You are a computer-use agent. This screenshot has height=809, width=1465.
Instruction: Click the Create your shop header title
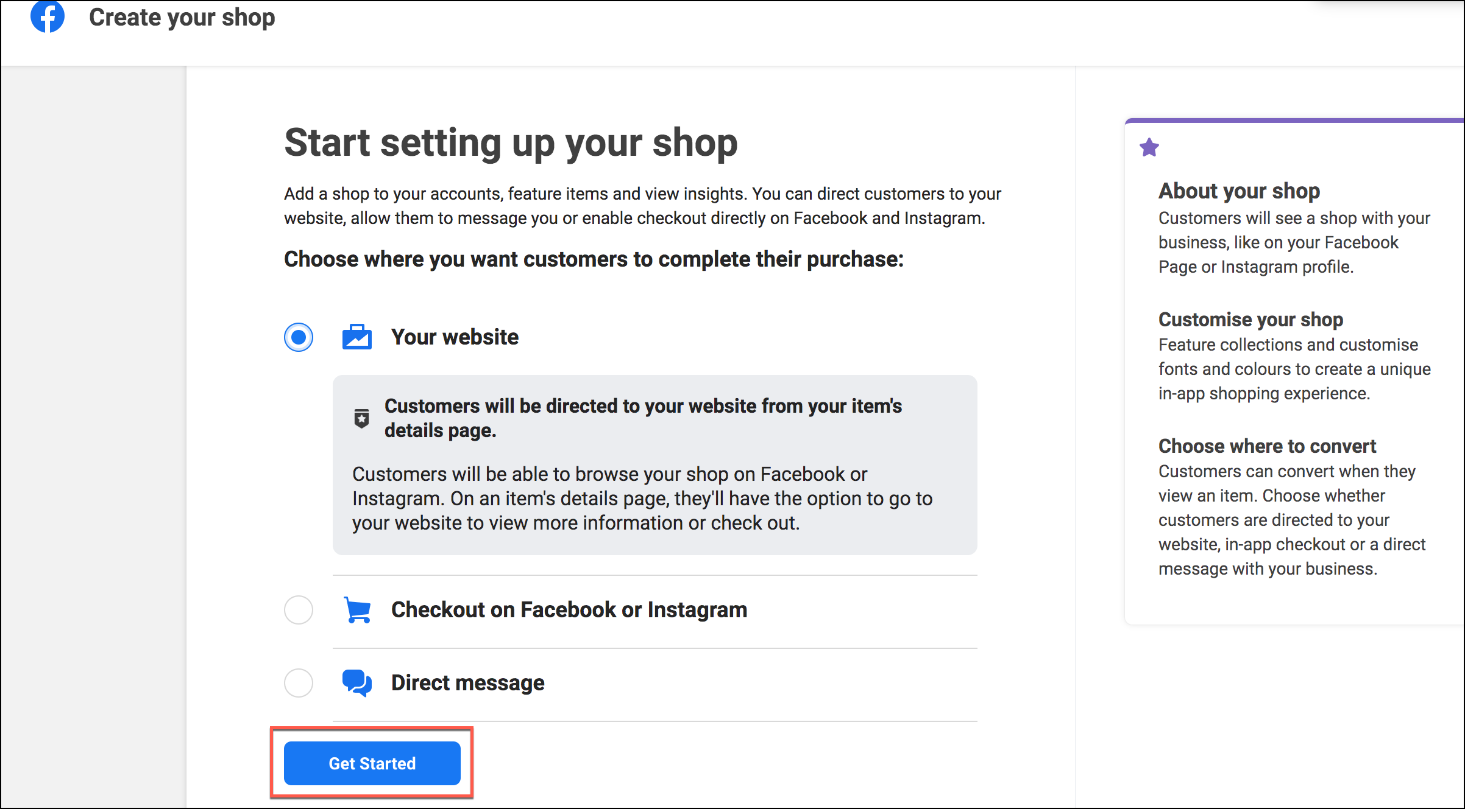click(182, 17)
